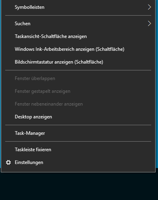Image resolution: width=158 pixels, height=200 pixels.
Task: Select the Suchen menu entry
Action: pyautogui.click(x=78, y=24)
